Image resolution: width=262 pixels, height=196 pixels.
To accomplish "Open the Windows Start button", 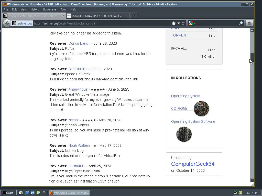I will pyautogui.click(x=8, y=193).
